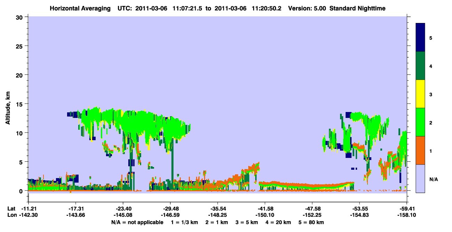
Task: Click latitude value -53.55
Action: (x=359, y=209)
